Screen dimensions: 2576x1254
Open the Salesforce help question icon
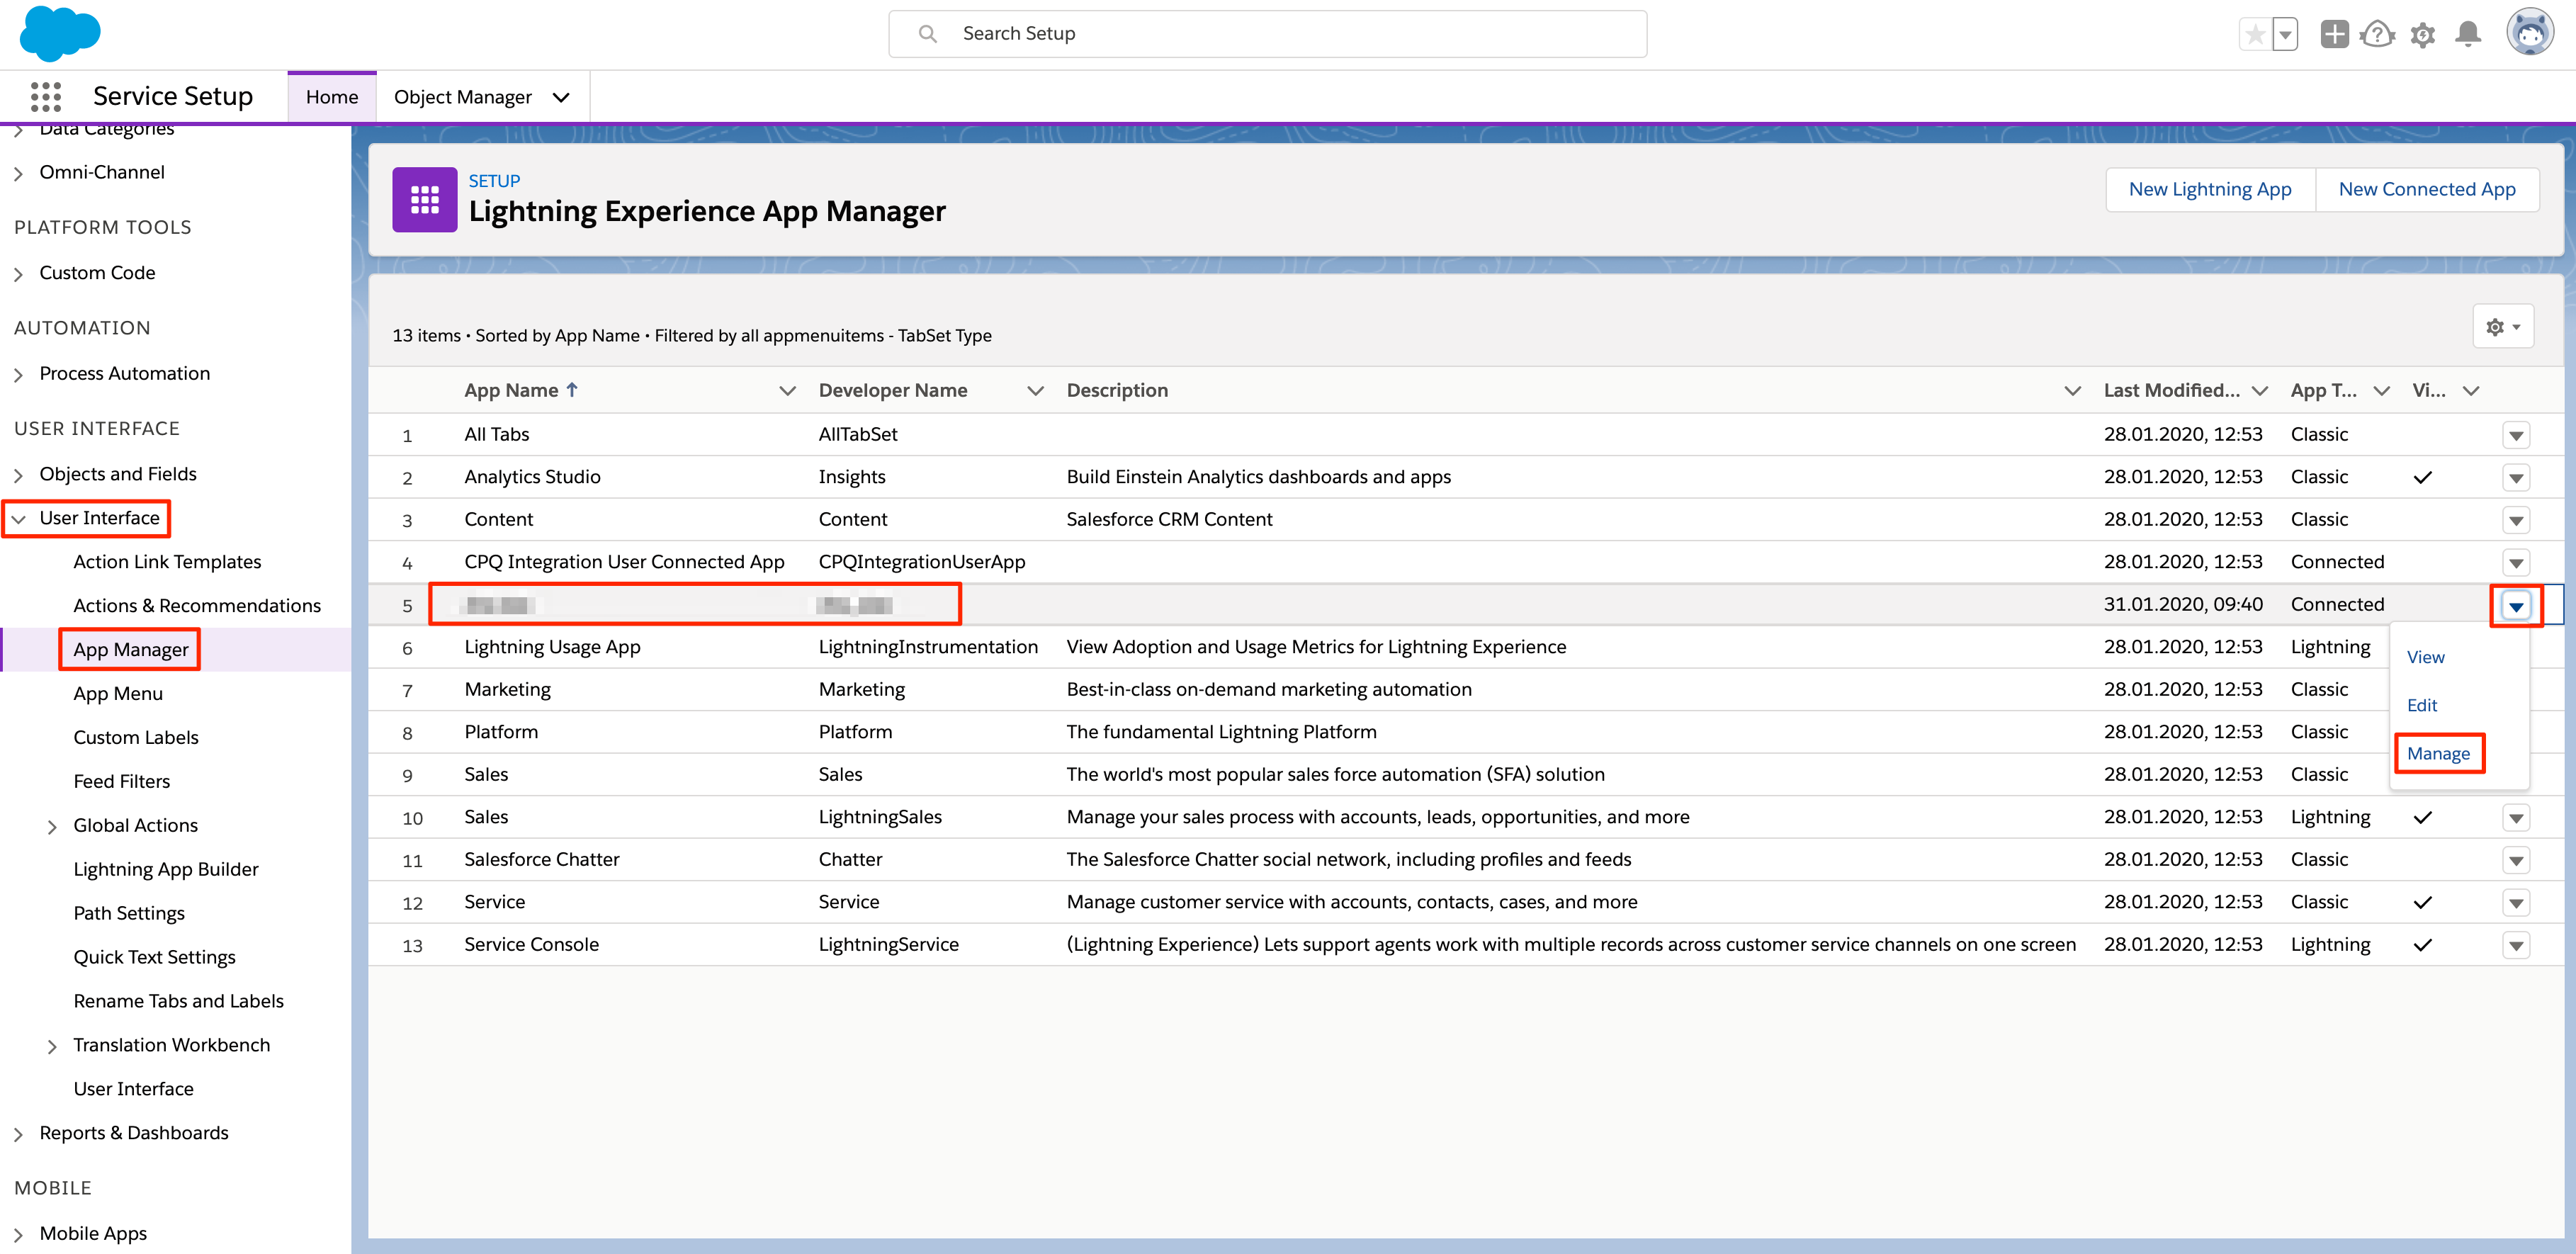pos(2377,35)
